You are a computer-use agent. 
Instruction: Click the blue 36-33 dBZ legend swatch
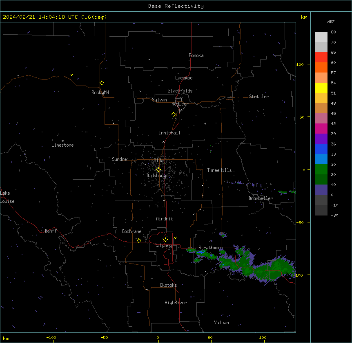pyautogui.click(x=321, y=149)
